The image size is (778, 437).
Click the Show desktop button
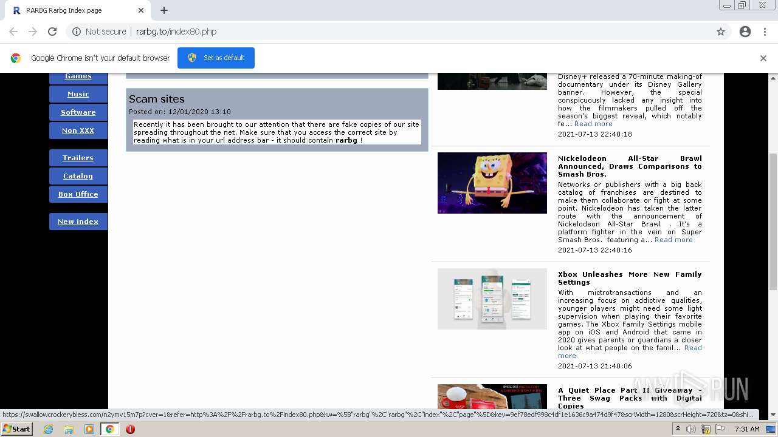point(771,429)
